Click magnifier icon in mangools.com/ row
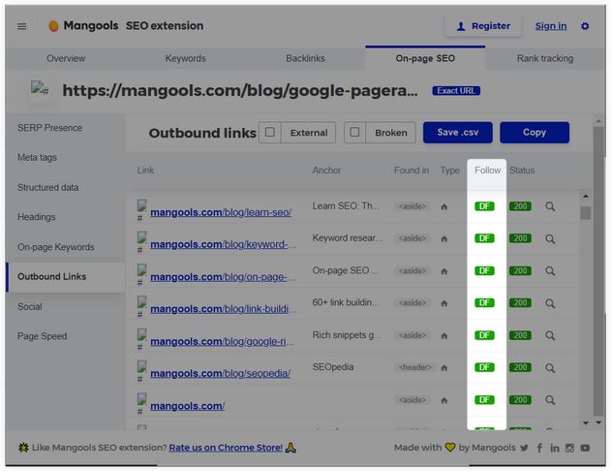Viewport: 613px width, 471px height. (x=550, y=400)
